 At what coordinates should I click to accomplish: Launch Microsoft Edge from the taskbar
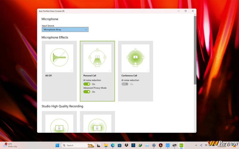pyautogui.click(x=113, y=145)
